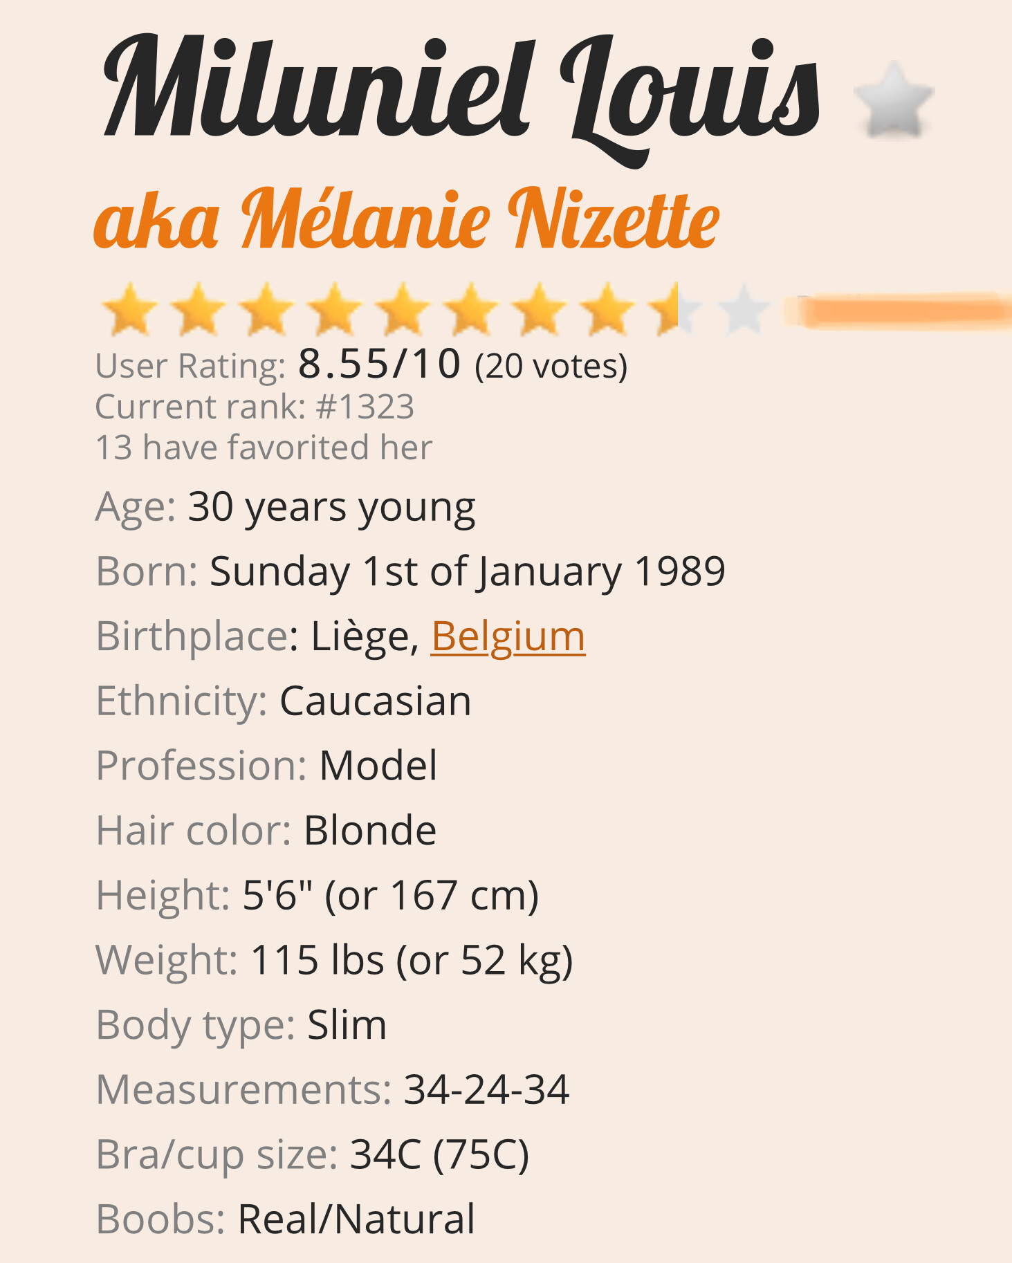The image size is (1012, 1263).
Task: Rate with the sixth gold star
Action: [x=472, y=309]
